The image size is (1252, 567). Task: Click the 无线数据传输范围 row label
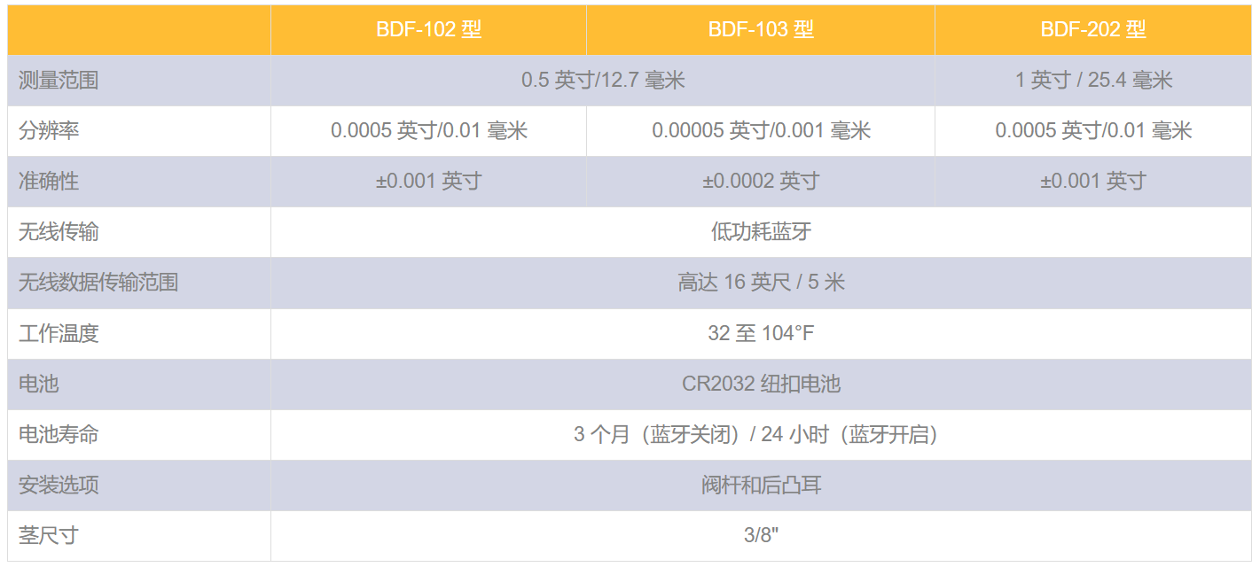click(x=98, y=283)
